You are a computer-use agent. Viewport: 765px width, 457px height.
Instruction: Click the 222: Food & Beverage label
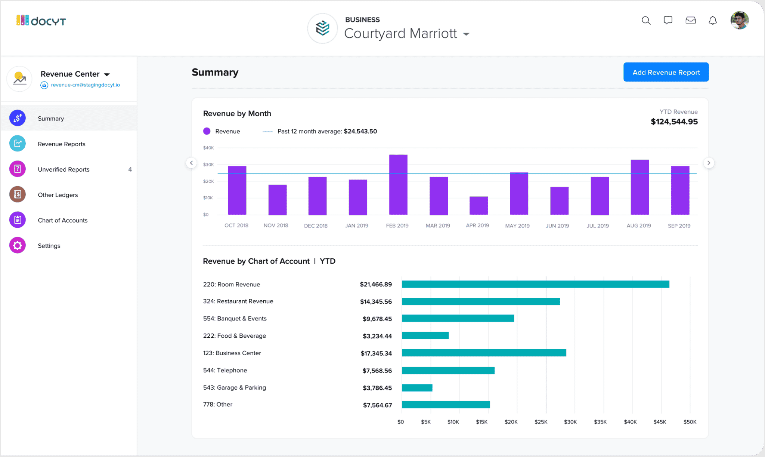click(x=234, y=336)
